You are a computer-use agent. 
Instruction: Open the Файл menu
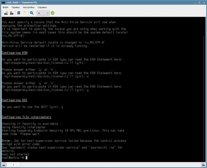tap(6, 7)
